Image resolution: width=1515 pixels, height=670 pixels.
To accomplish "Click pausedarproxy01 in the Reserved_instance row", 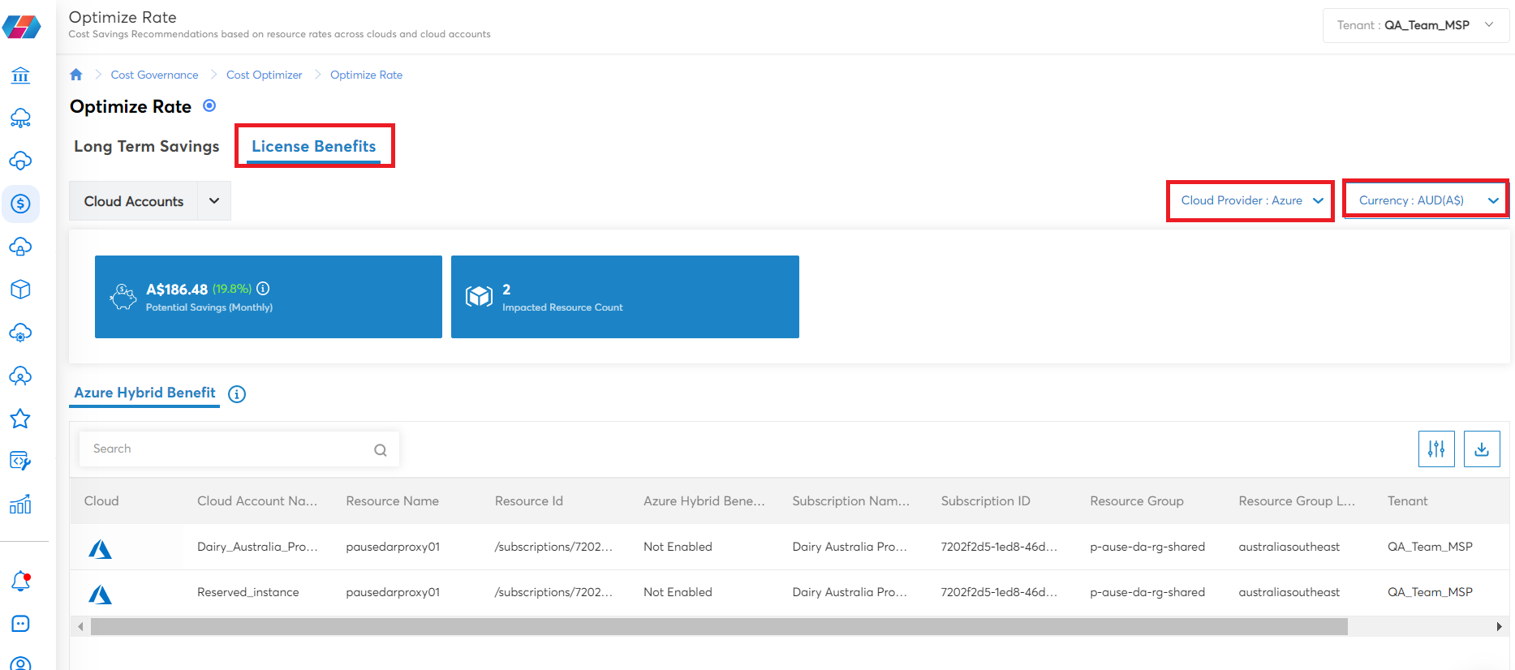I will point(393,592).
